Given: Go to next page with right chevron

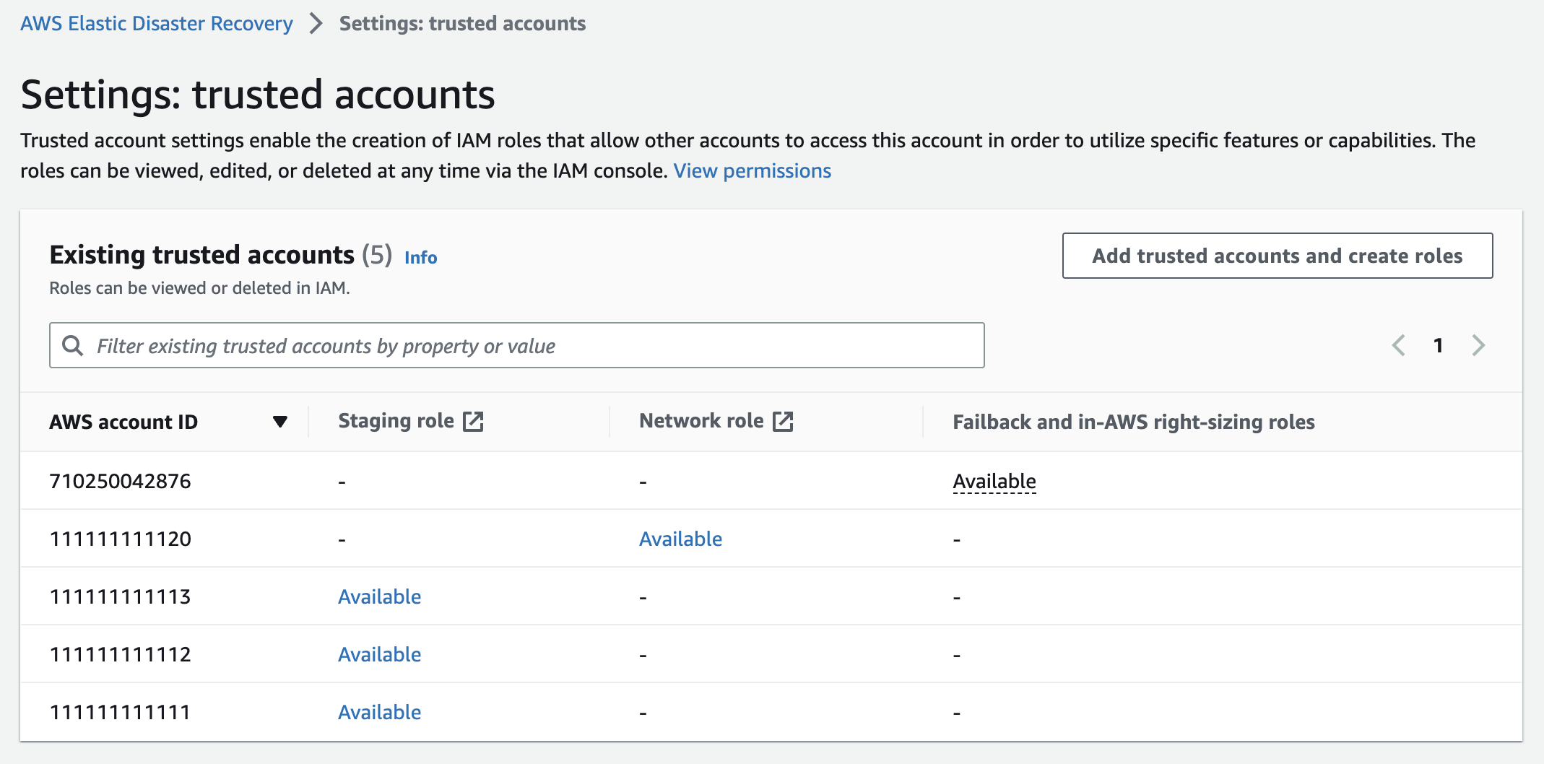Looking at the screenshot, I should click(1478, 345).
